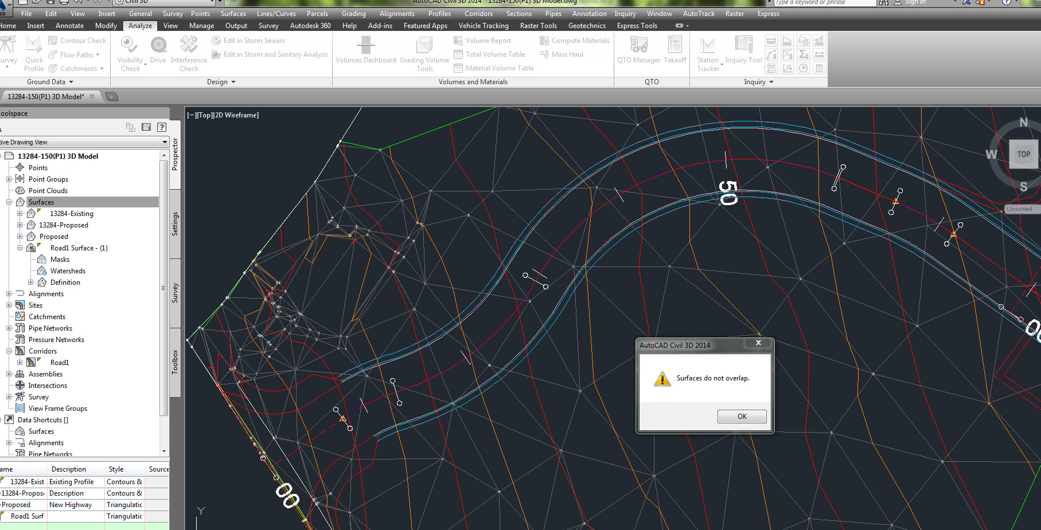Click warning icon in dialog
Viewport: 1041px width, 530px height.
662,379
